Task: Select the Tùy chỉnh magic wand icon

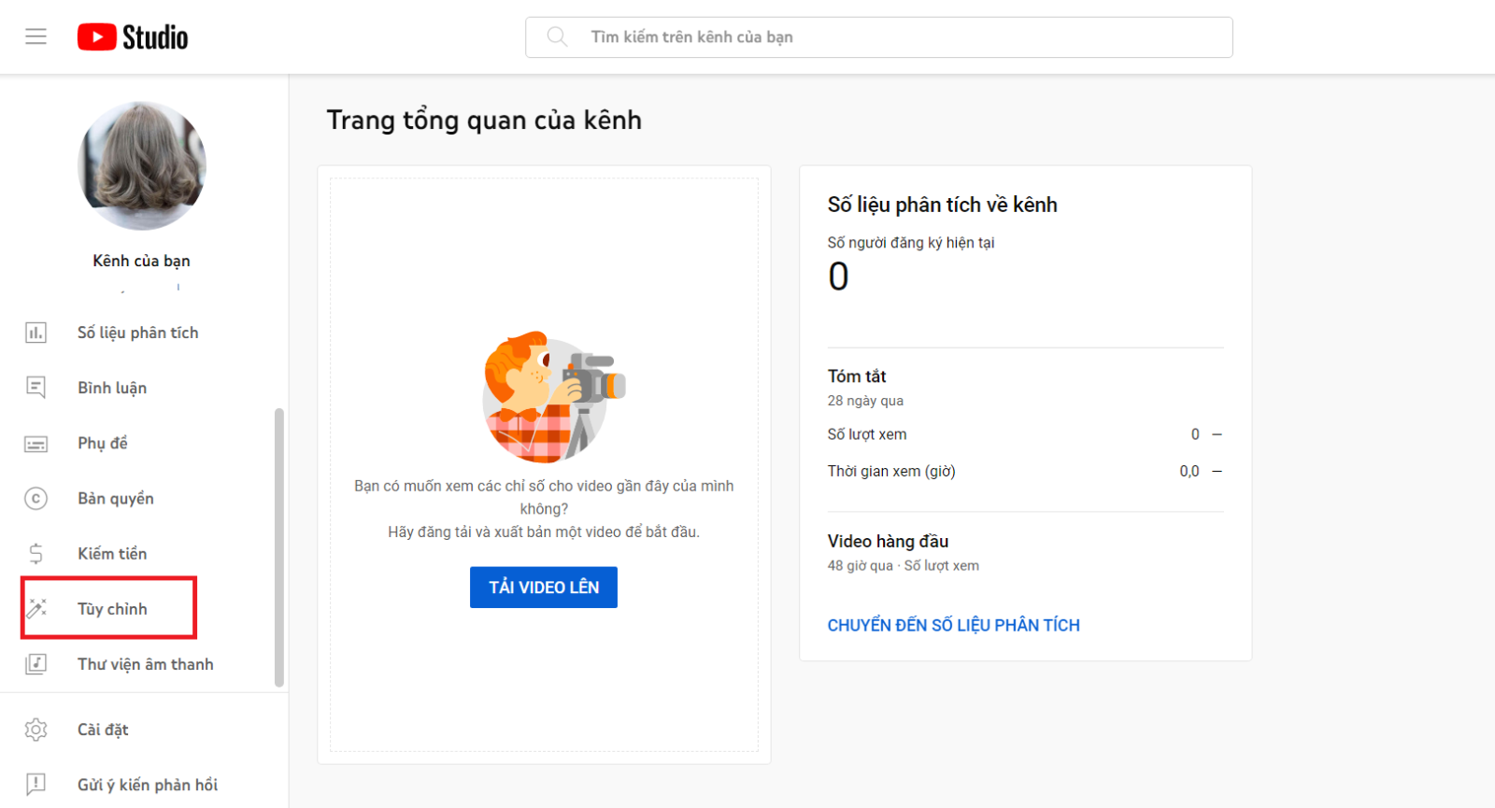Action: 36,608
